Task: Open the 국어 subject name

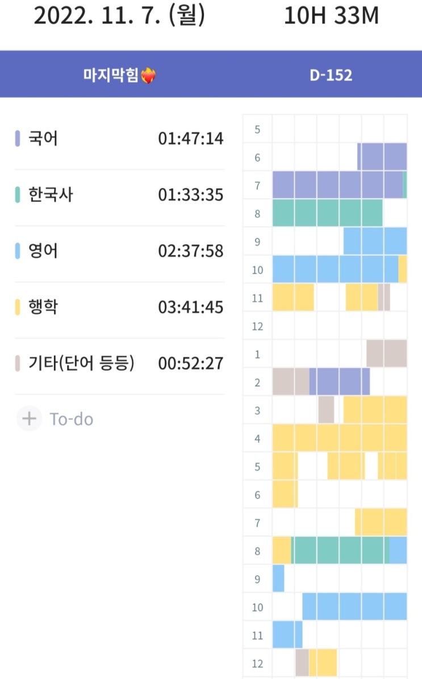Action: coord(43,139)
